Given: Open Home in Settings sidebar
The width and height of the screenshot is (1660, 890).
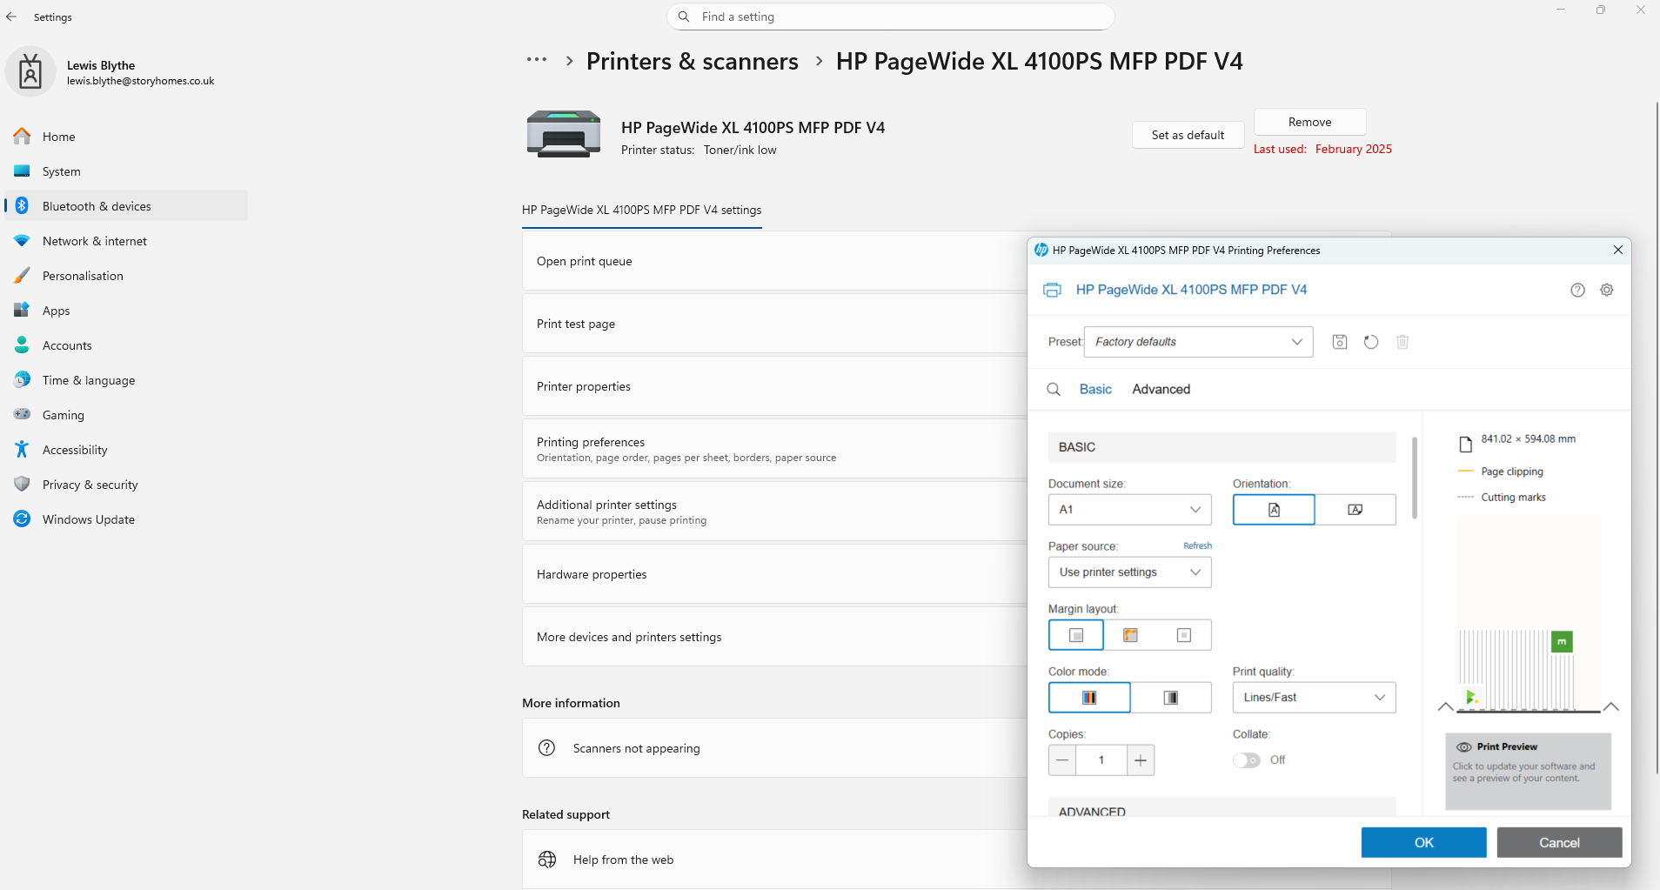Looking at the screenshot, I should click(126, 137).
